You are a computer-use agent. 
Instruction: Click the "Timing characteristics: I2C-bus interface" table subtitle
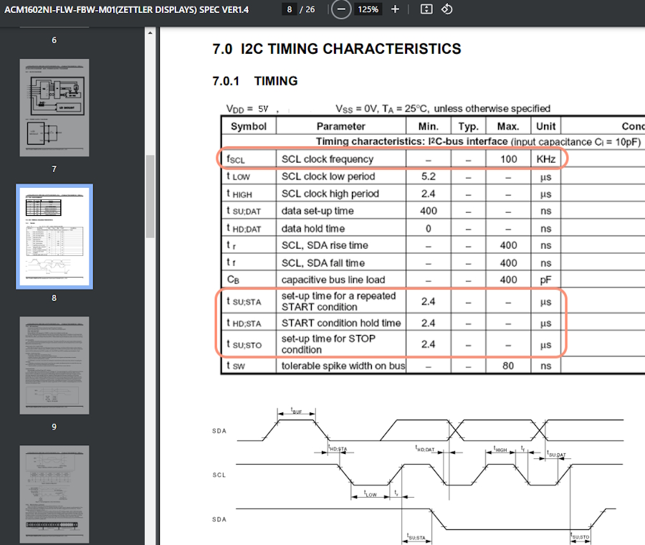coord(412,141)
